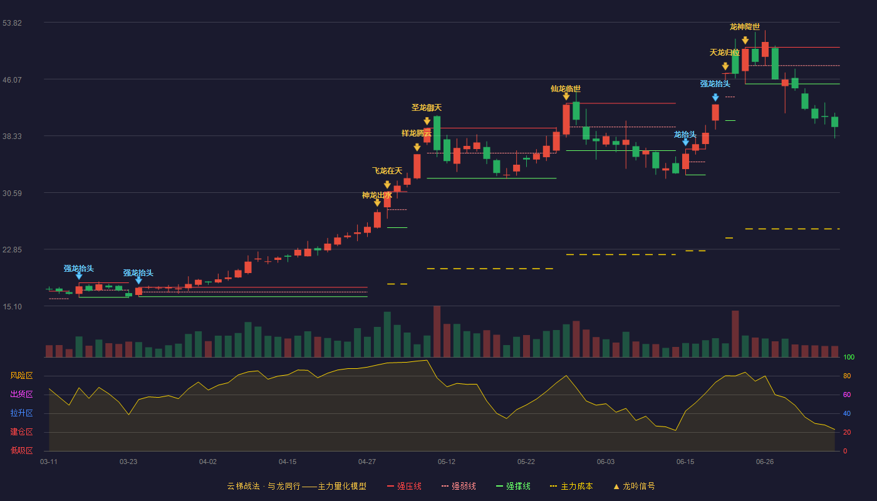The image size is (877, 501).
Task: Click the 06-15 date label
Action: [x=685, y=462]
